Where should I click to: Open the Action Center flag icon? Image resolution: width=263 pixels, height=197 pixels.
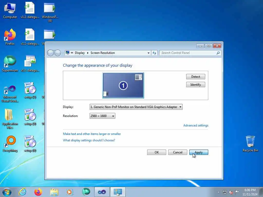pos(237,192)
